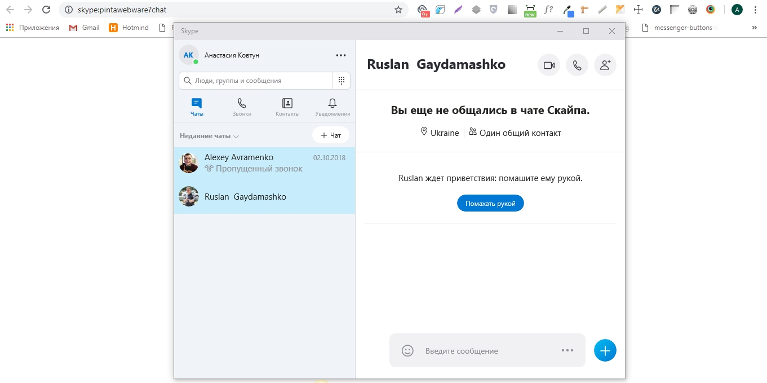Switch to the Контакты tab
The image size is (767, 383).
pyautogui.click(x=287, y=107)
